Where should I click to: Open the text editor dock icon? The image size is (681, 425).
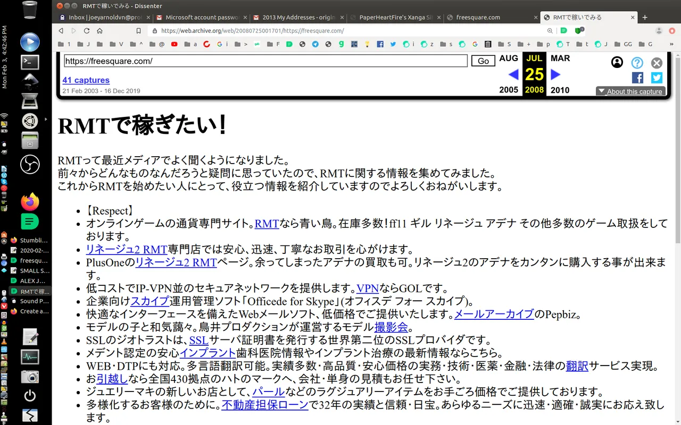coord(30,337)
